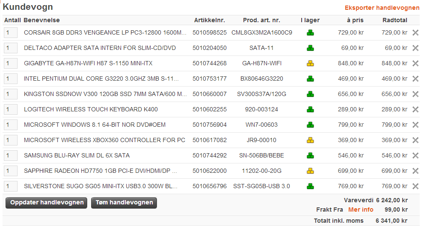Click green stock icon for KINGSTON SSDNOW

310,94
